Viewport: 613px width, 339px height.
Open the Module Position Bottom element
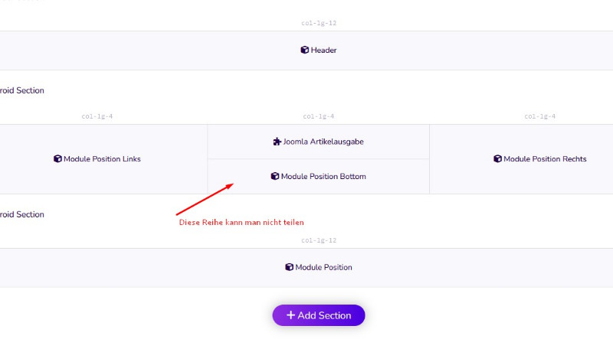coord(318,176)
